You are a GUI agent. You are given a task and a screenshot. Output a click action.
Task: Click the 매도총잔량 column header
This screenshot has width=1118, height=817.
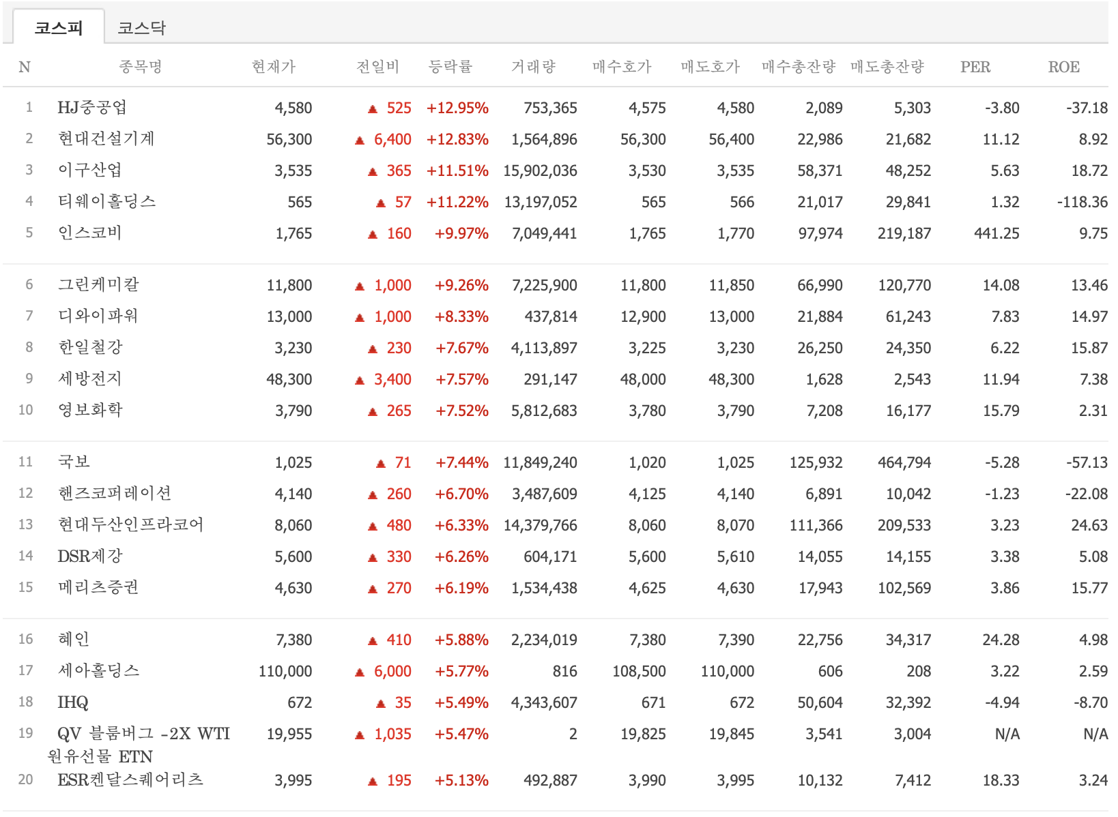[887, 66]
